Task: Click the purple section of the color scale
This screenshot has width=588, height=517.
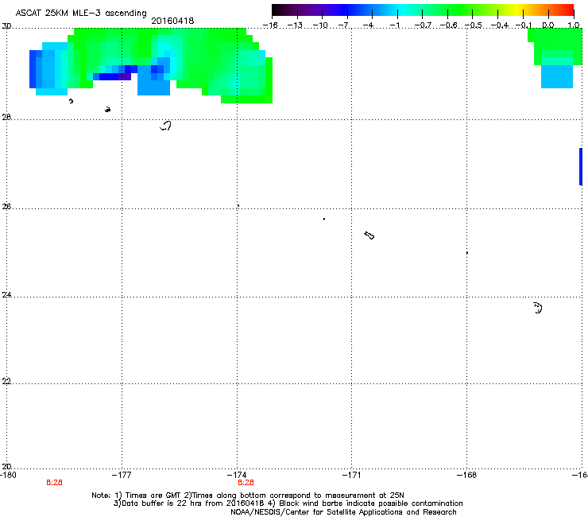Action: [x=319, y=10]
